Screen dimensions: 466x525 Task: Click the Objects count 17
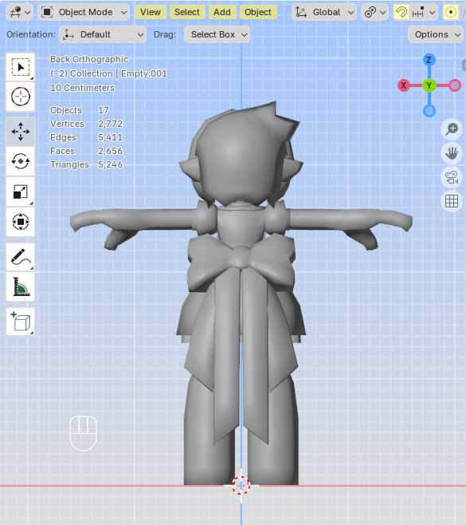104,110
